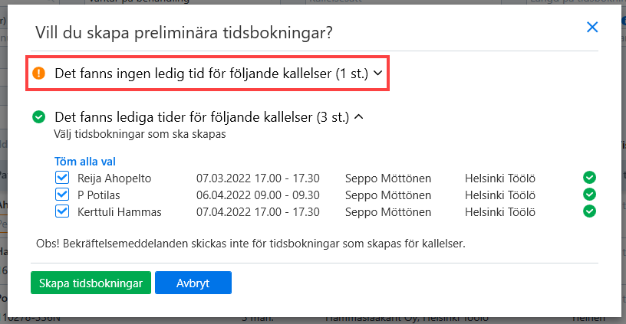Click green status icon for P Potilas

[x=589, y=194]
